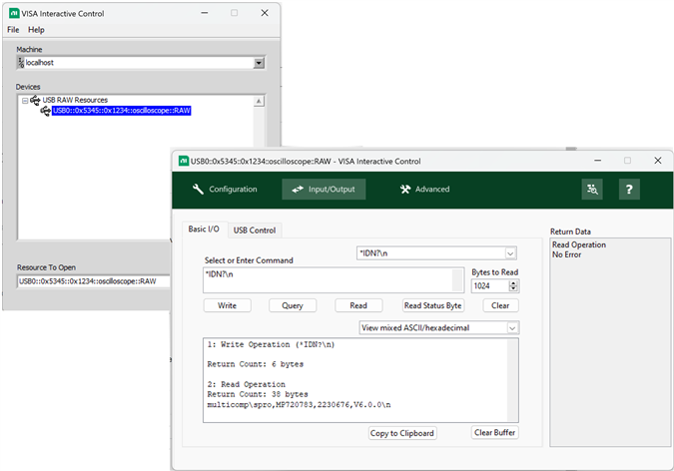Open the File menu in main window
The height and width of the screenshot is (471, 674).
[13, 30]
